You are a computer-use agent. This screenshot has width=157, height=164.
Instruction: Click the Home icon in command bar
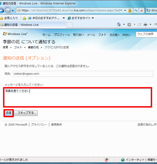pyautogui.click(x=119, y=24)
